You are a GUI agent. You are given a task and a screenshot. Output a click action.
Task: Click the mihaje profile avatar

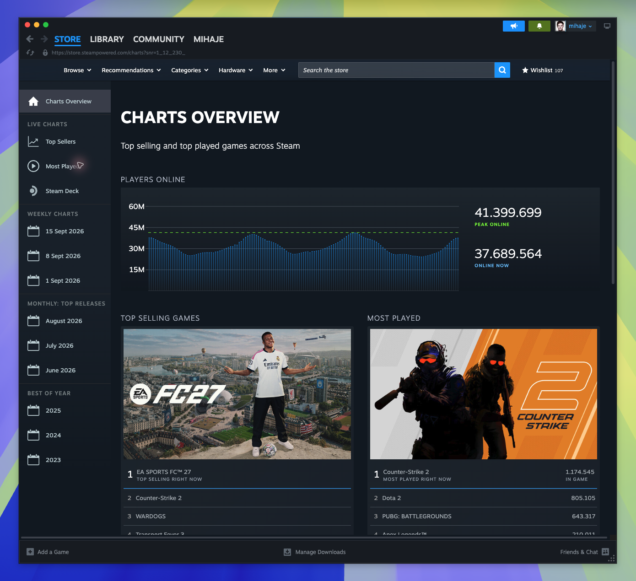561,26
